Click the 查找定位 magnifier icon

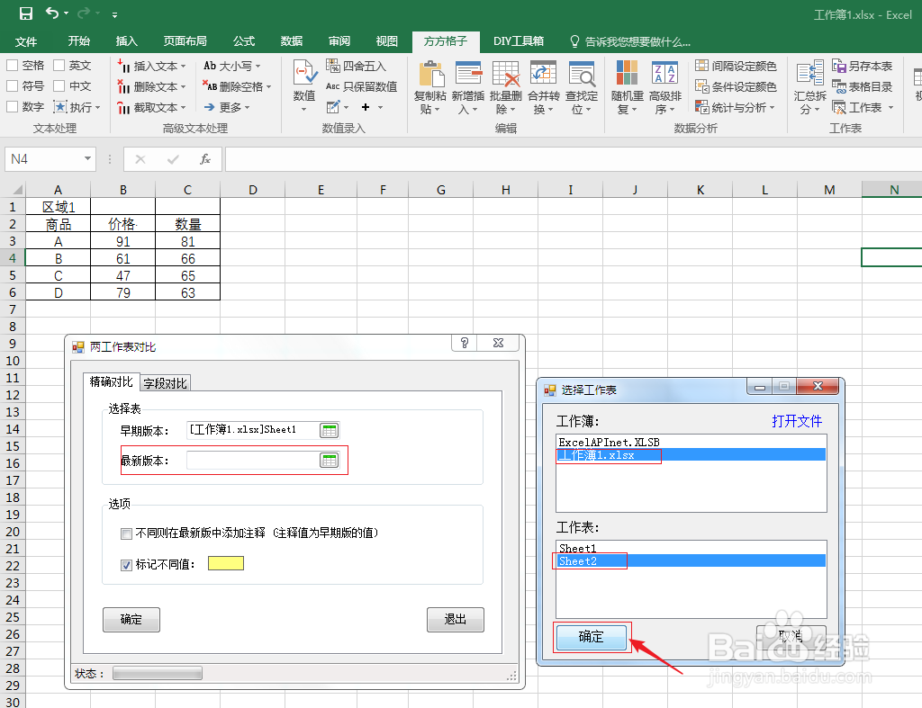click(582, 74)
